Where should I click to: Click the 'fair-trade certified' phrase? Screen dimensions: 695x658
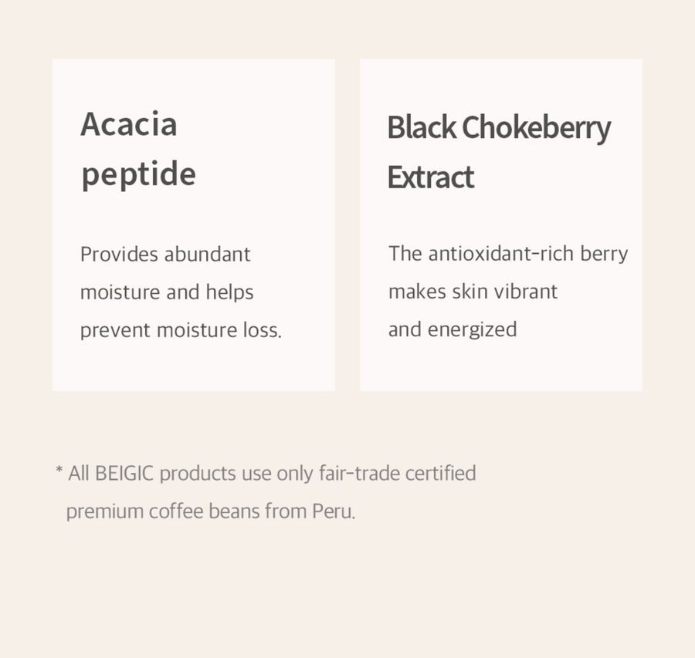click(x=398, y=474)
